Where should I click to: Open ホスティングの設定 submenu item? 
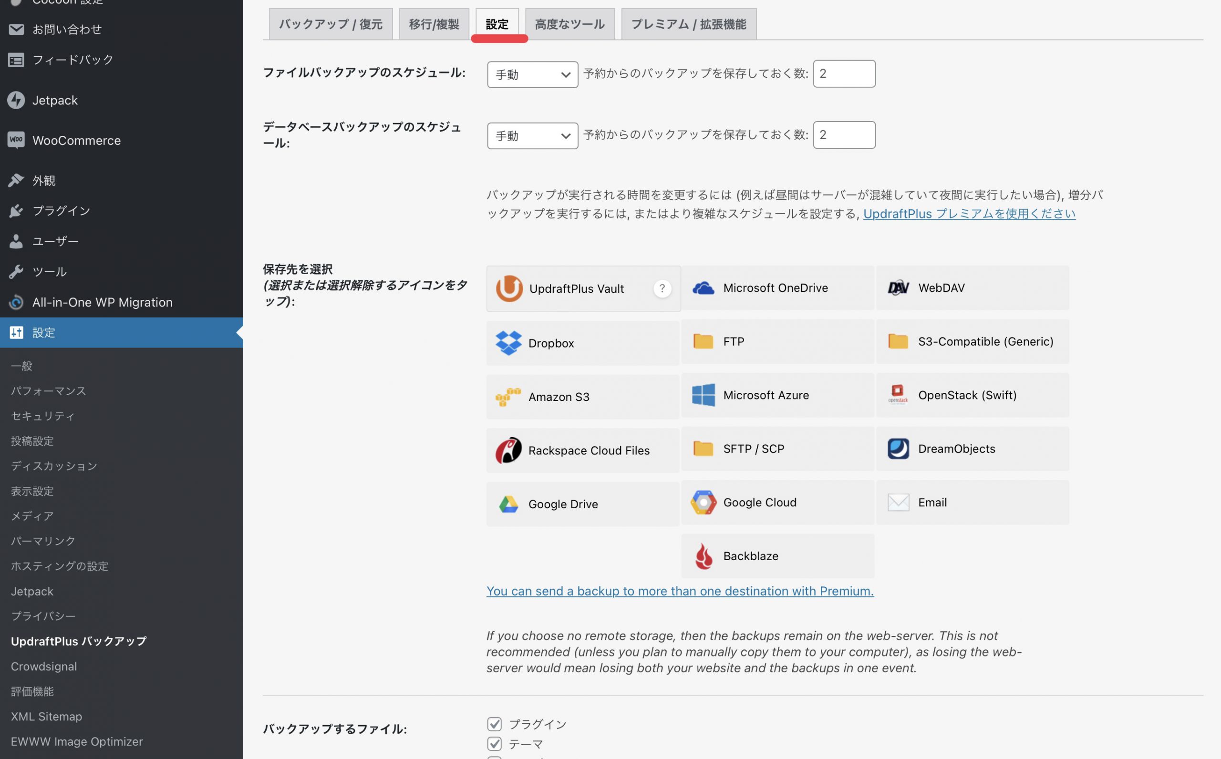pos(60,566)
